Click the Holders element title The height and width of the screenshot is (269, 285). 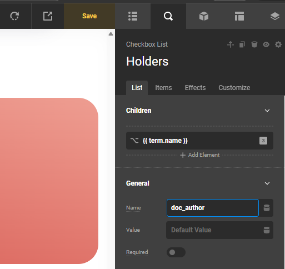[x=147, y=61]
